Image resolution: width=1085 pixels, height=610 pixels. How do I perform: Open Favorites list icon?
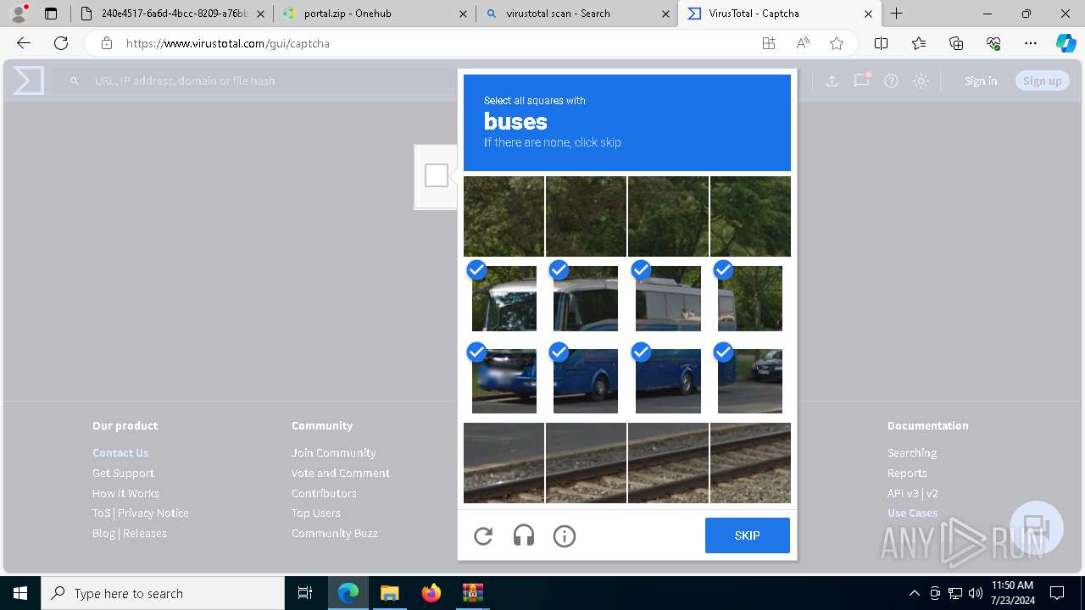[919, 43]
